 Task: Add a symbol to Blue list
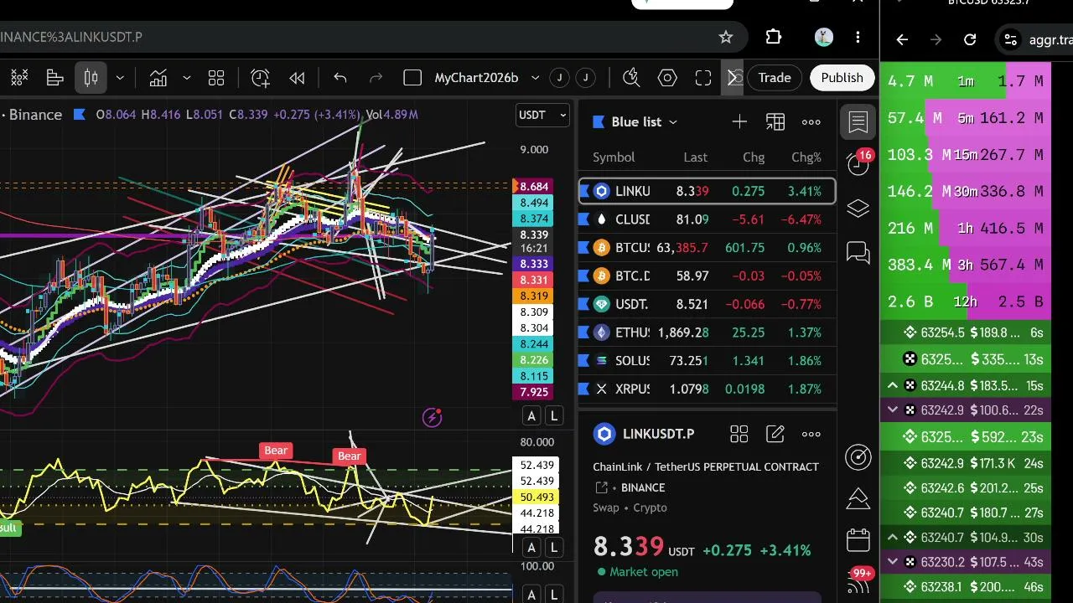pyautogui.click(x=739, y=122)
